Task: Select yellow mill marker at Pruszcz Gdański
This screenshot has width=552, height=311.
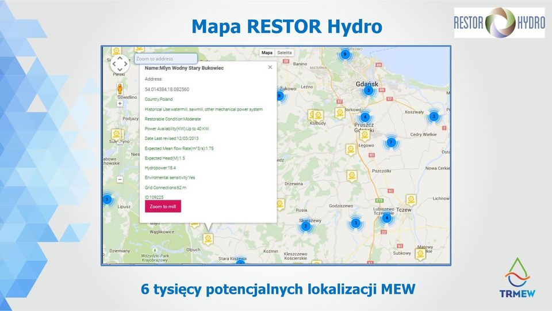Action: [x=365, y=135]
